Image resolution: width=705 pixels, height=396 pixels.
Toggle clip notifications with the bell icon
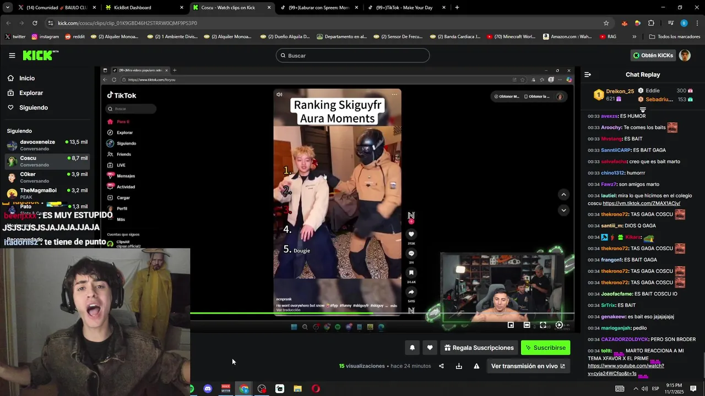(x=412, y=348)
